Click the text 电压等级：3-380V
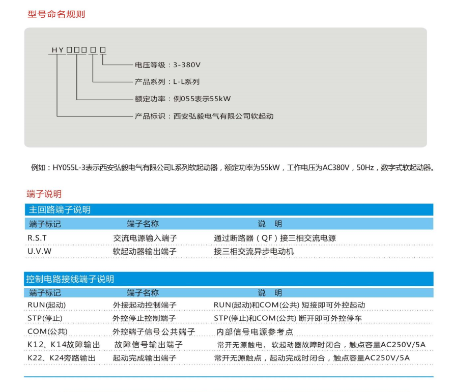 click(167, 65)
